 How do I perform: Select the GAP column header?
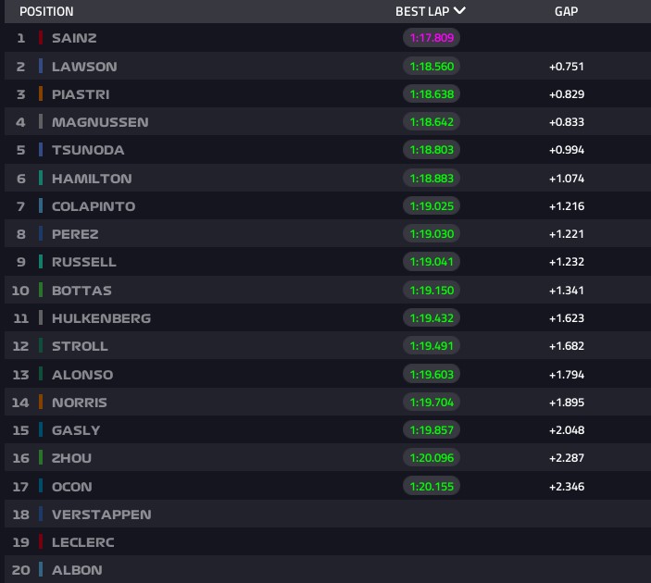click(567, 11)
